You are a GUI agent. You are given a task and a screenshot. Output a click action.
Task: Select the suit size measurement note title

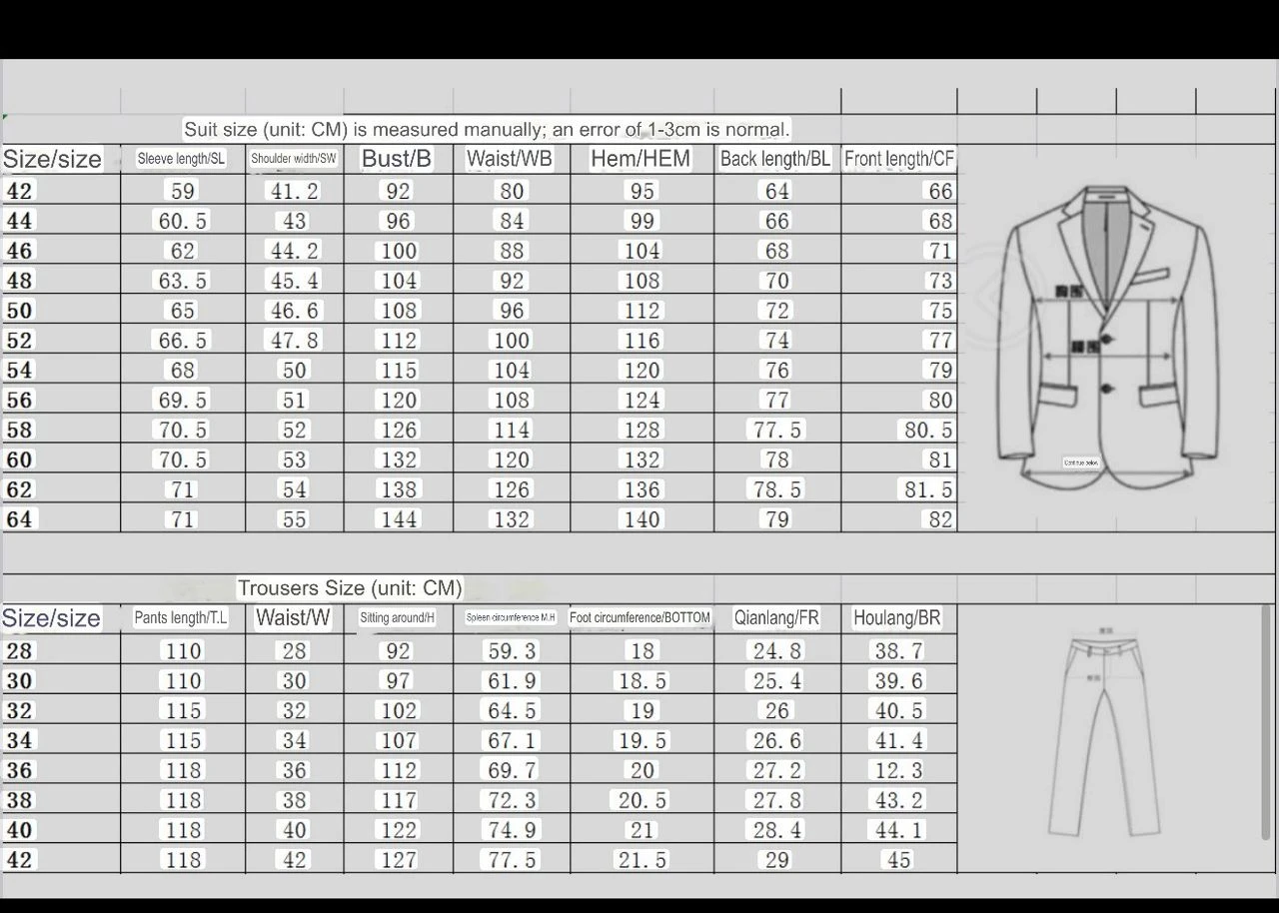coord(487,129)
